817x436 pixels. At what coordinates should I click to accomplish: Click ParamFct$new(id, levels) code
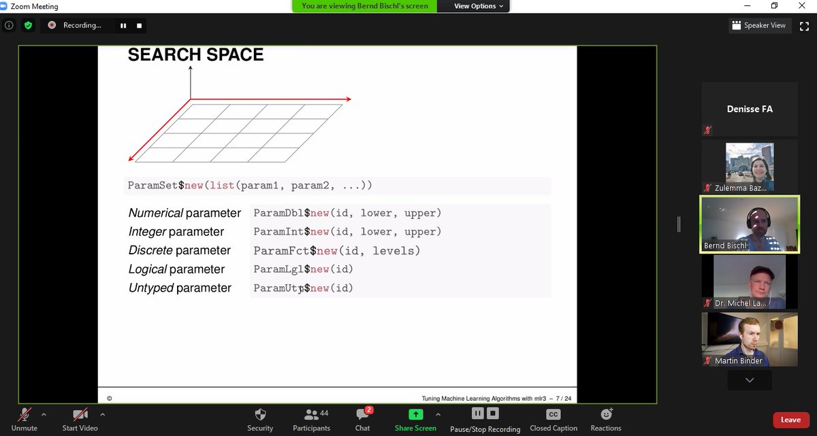point(336,251)
